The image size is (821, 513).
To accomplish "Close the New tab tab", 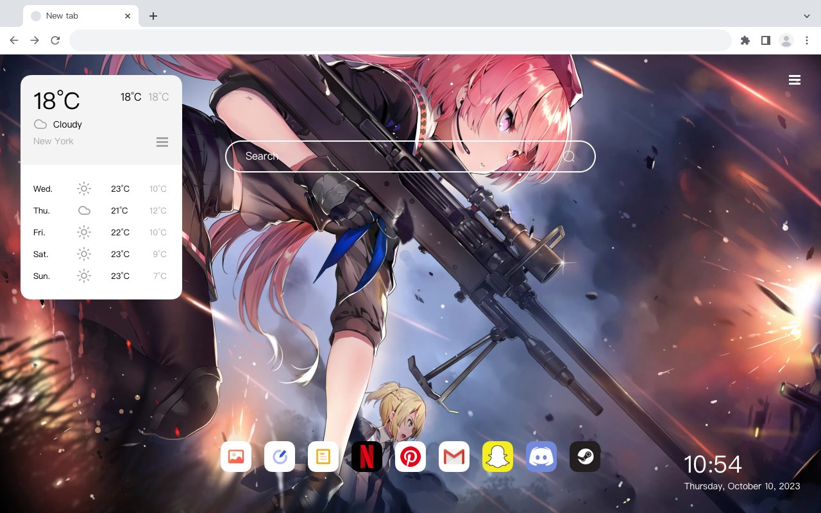I will coord(128,15).
